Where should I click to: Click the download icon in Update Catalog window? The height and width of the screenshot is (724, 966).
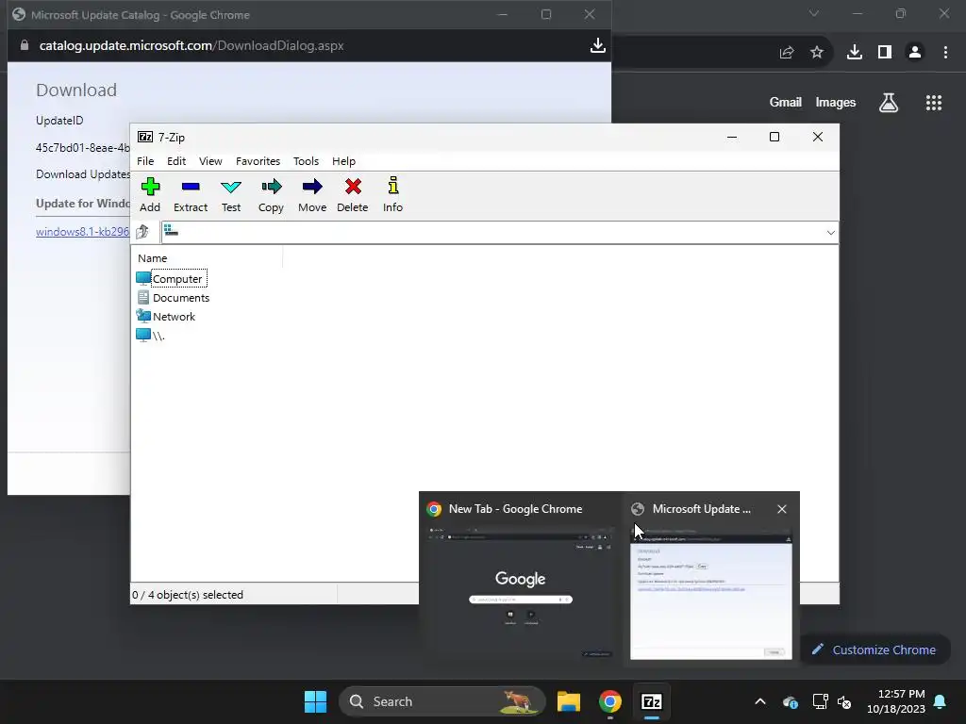pyautogui.click(x=597, y=45)
